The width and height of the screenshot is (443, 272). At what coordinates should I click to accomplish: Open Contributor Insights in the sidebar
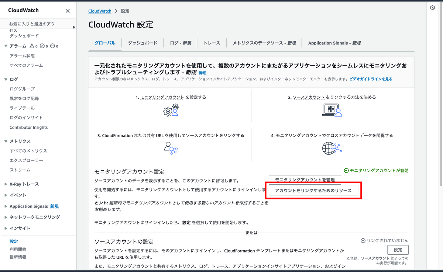(28, 127)
